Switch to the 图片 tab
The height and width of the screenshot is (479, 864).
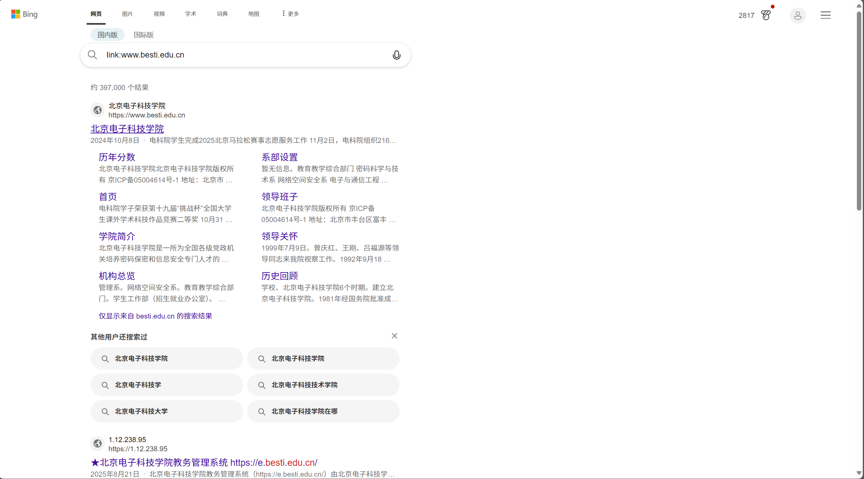(x=127, y=14)
